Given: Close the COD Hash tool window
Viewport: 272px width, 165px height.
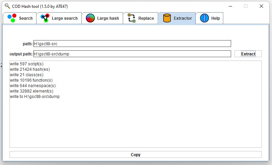Looking at the screenshot, I should coord(261,6).
